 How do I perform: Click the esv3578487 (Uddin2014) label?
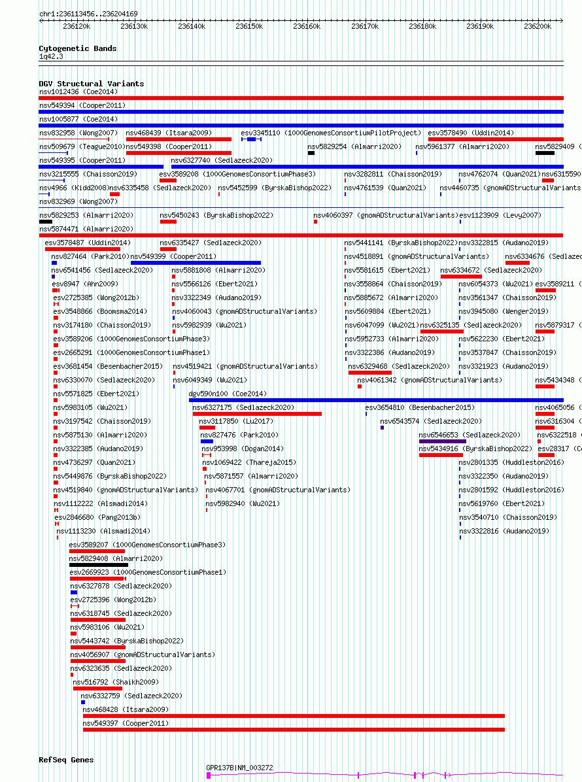click(88, 243)
